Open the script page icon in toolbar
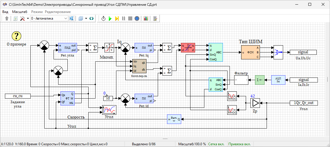Screen dimensions: 330x147 (16, 18)
